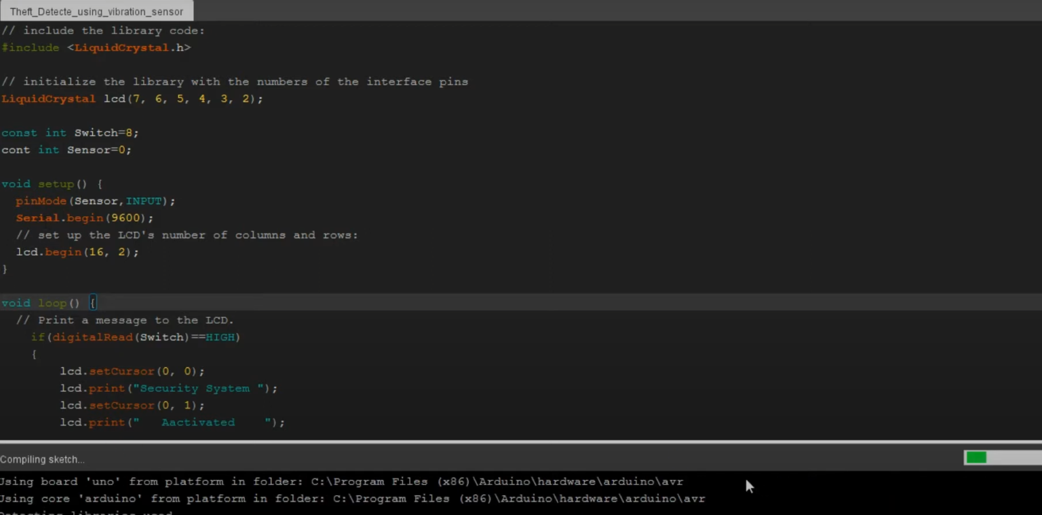This screenshot has height=515, width=1042.
Task: Click the divider between editor and console
Action: 521,442
